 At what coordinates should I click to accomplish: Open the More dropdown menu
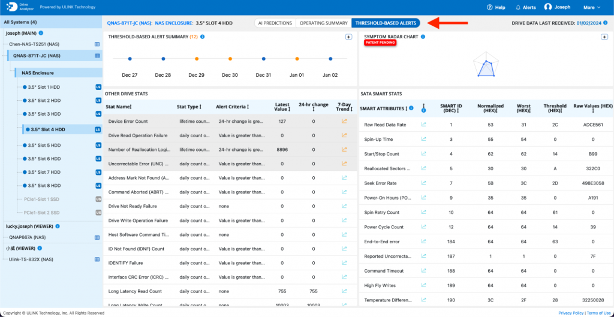pos(591,7)
